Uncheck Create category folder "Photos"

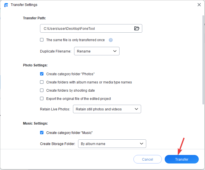pos(42,74)
